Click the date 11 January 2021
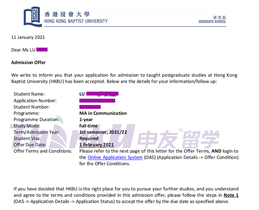This screenshot has width=259, height=210. point(28,37)
